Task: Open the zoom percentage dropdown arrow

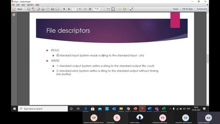Action: [x=102, y=9]
